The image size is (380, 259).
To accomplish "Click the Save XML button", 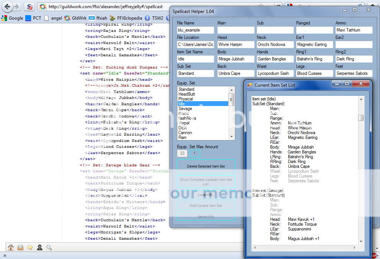I will 206,216.
